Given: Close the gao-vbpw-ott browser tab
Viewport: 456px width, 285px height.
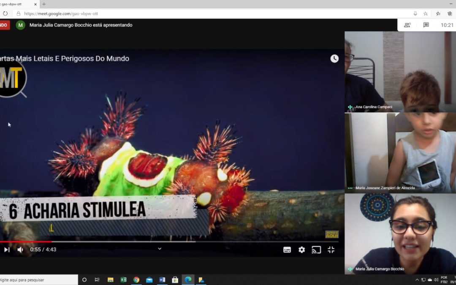Looking at the screenshot, I should point(35,4).
